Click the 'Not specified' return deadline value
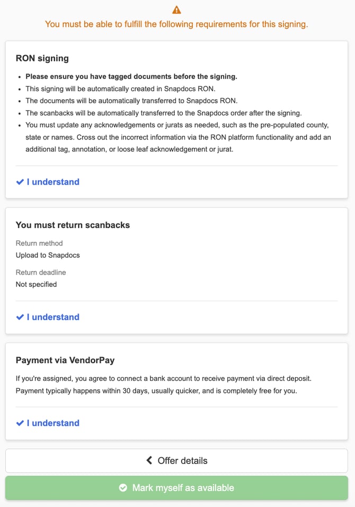The image size is (355, 507). (x=36, y=284)
